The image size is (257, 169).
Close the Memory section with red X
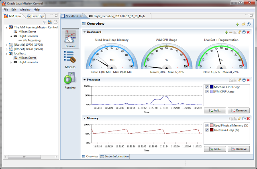click(x=248, y=118)
